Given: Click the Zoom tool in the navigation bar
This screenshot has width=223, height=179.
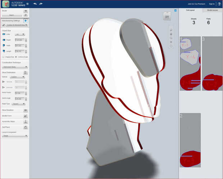Looking at the screenshot, I should pyautogui.click(x=171, y=38).
